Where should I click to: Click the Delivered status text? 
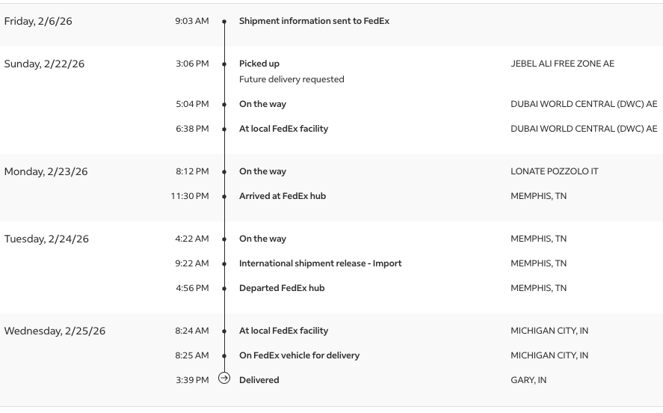click(x=259, y=380)
